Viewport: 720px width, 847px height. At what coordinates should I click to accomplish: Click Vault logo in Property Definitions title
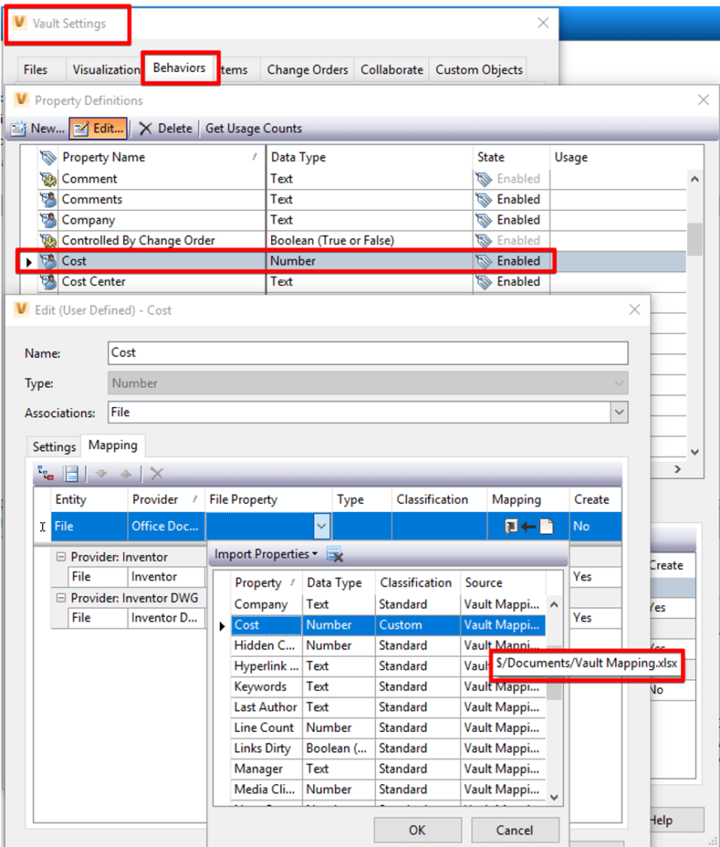(21, 100)
